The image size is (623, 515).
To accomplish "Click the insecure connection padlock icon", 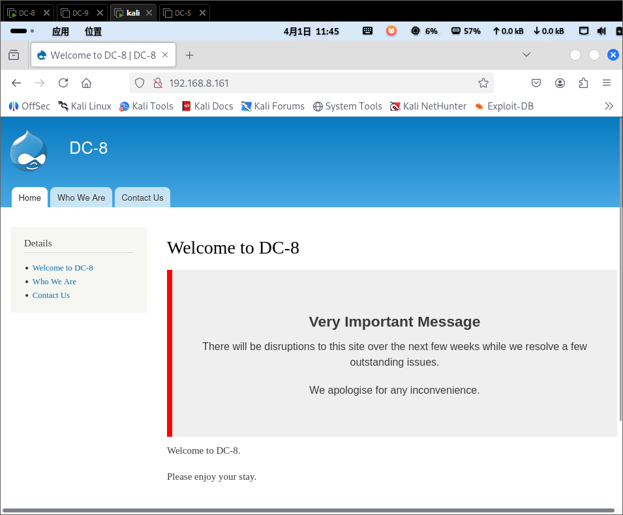I will (157, 83).
